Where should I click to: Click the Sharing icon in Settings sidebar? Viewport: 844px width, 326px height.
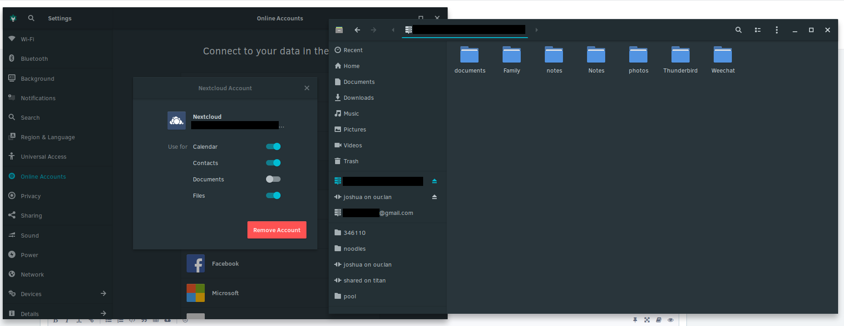click(12, 215)
